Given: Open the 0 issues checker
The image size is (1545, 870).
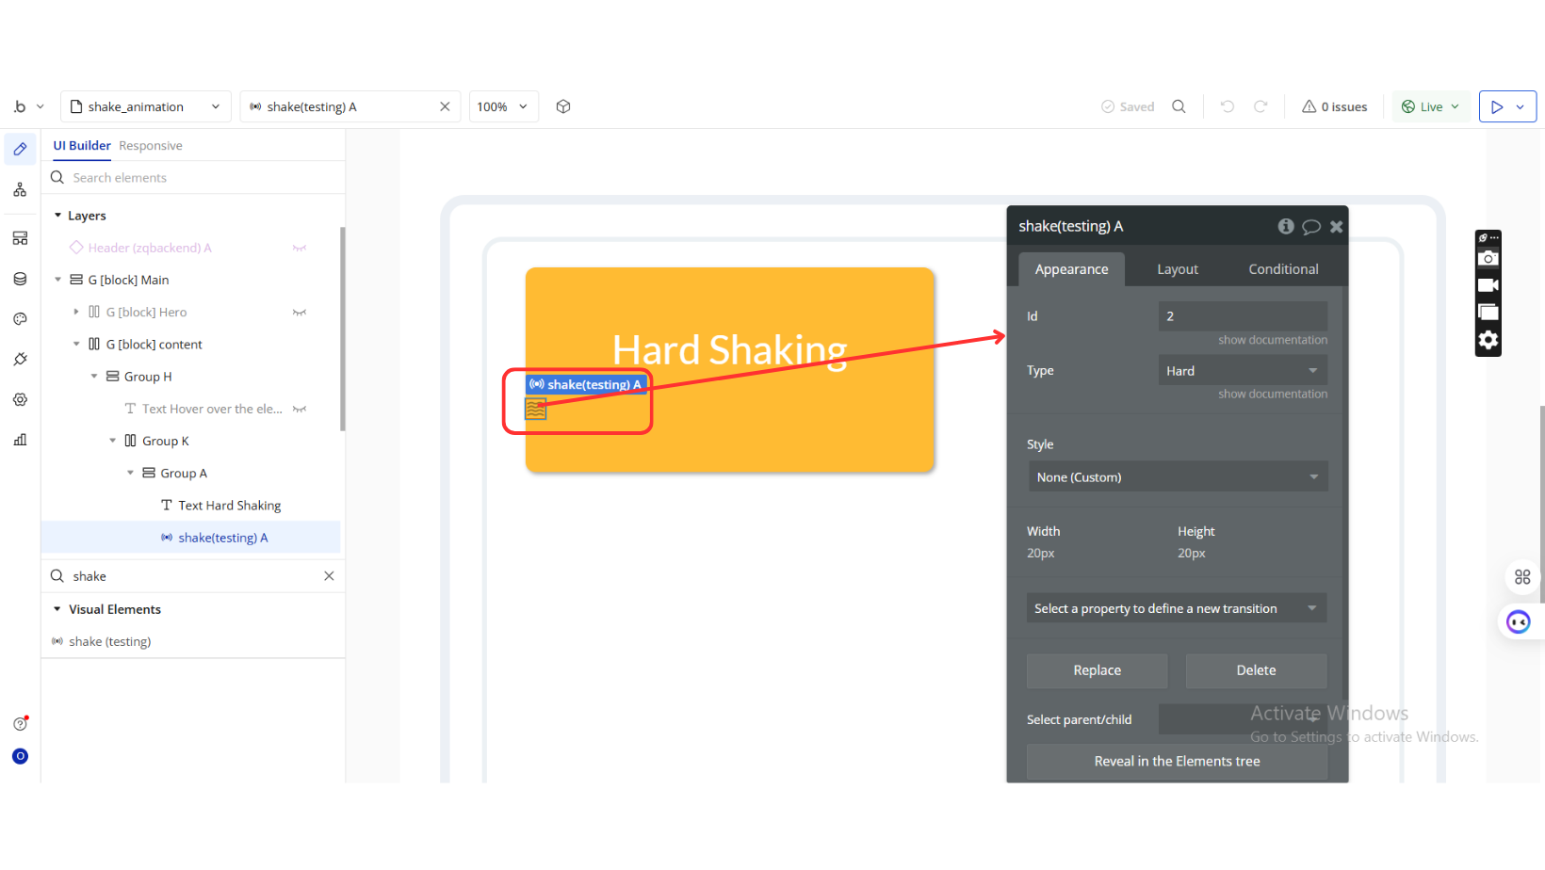Looking at the screenshot, I should pos(1334,106).
